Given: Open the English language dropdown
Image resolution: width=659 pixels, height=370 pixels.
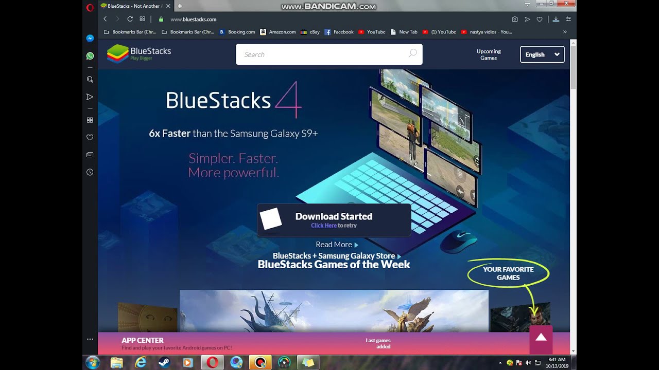Looking at the screenshot, I should pyautogui.click(x=542, y=54).
